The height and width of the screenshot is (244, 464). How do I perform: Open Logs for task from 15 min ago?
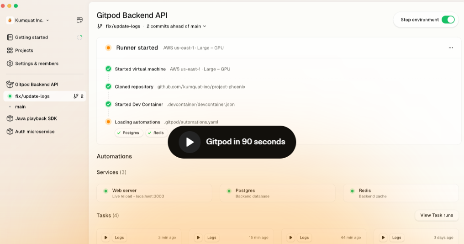211,238
